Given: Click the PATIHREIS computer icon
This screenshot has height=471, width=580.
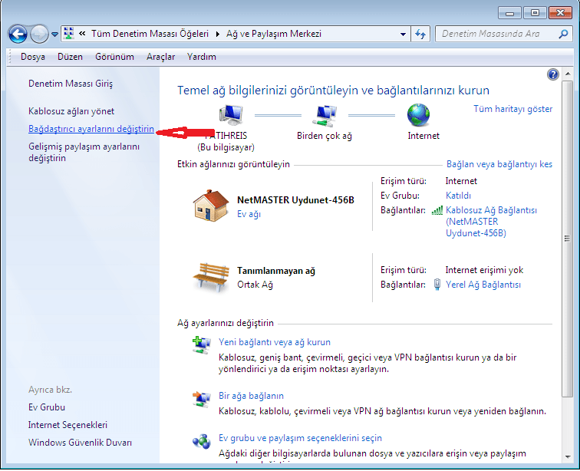Looking at the screenshot, I should (x=231, y=116).
